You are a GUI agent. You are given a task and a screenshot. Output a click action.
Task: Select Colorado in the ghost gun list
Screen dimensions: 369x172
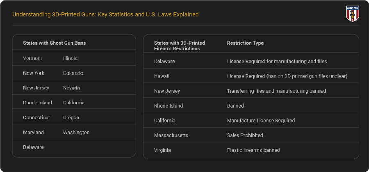[73, 73]
